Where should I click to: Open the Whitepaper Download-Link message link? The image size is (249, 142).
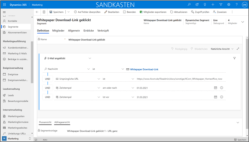click(144, 69)
